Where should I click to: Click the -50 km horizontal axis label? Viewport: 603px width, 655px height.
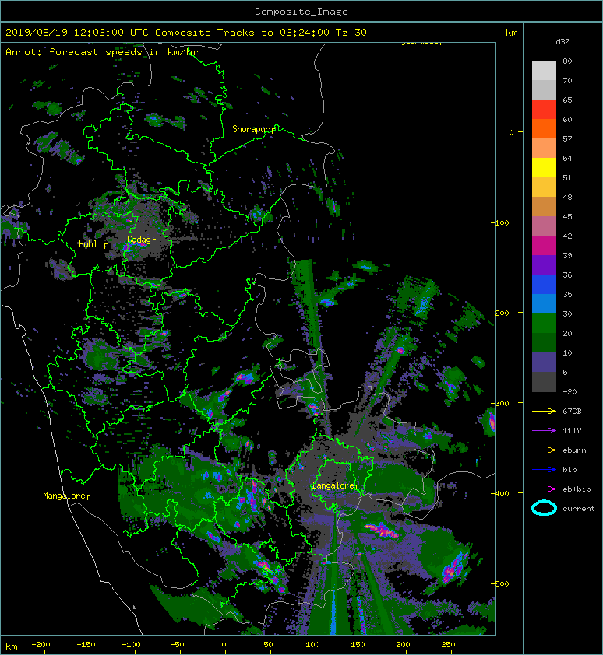[177, 645]
